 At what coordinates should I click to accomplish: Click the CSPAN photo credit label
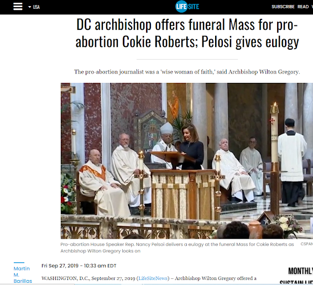pyautogui.click(x=306, y=244)
